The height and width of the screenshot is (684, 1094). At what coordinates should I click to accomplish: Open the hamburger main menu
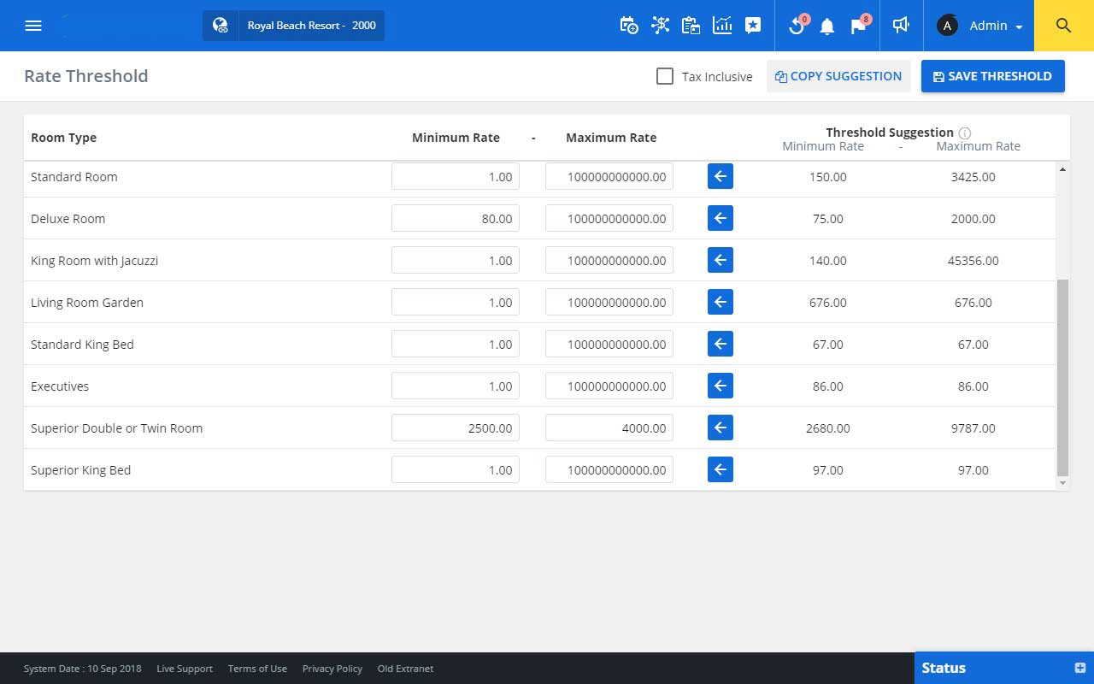(x=33, y=26)
